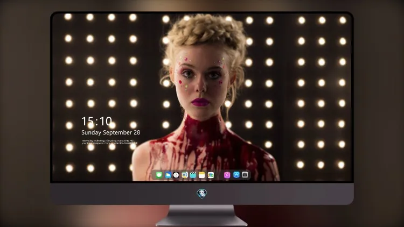Open the green Messages app in dock

[159, 175]
